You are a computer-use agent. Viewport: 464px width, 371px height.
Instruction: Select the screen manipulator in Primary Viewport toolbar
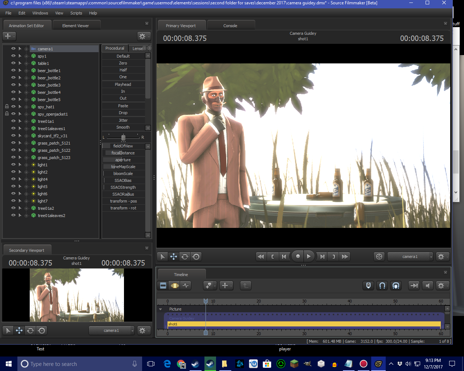point(196,257)
